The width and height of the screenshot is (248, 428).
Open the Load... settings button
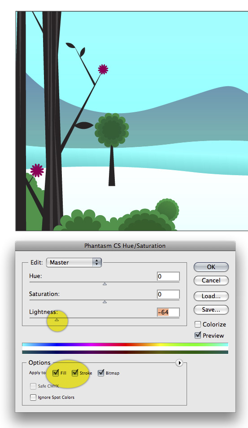click(211, 296)
